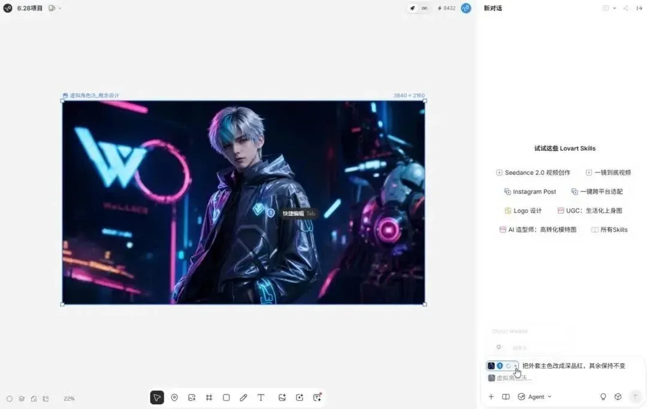Click the blue pin badge in prompt chip
Screen dimensions: 647x409
[500, 366]
